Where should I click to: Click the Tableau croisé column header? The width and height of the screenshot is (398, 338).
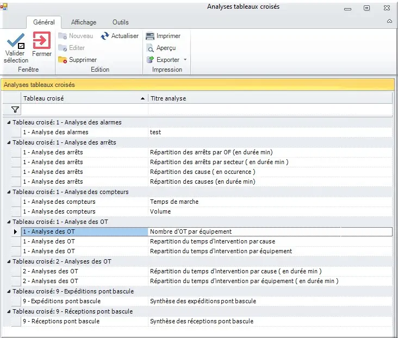[84, 98]
